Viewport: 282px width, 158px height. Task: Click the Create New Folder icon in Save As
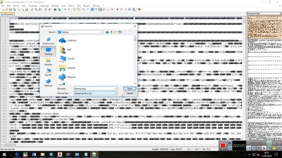(x=115, y=32)
